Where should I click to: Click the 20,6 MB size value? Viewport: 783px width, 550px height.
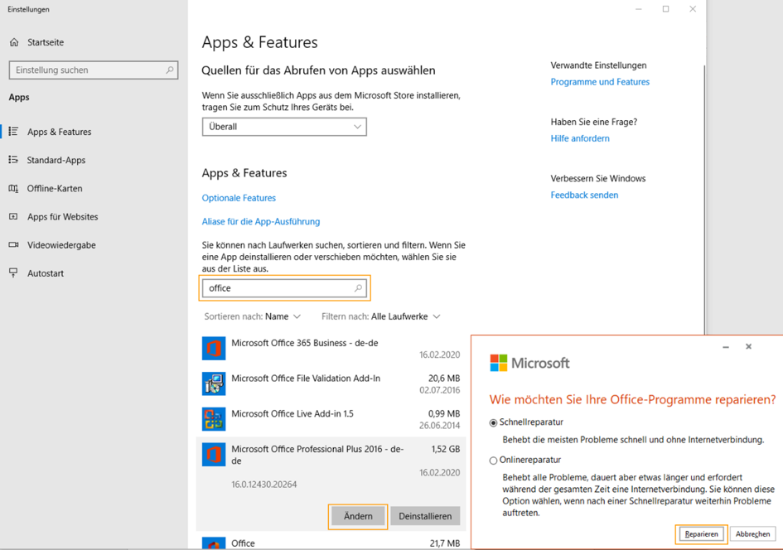444,379
